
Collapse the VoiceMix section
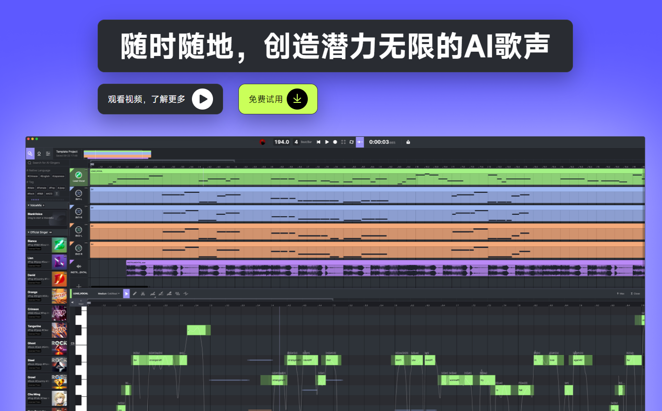coord(29,205)
